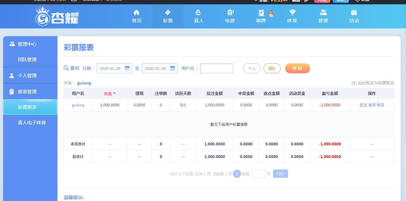Open the 账变 link for gulang
This screenshot has height=201, width=406.
click(381, 105)
